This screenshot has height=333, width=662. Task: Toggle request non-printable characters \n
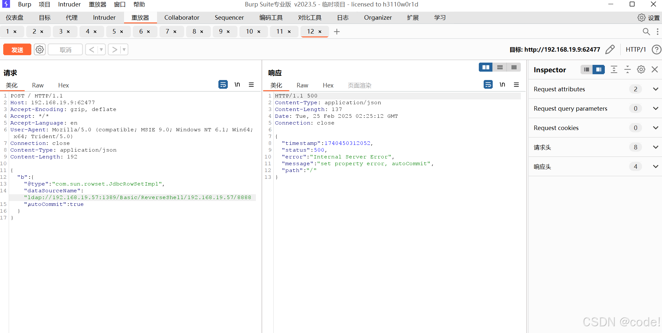pos(237,85)
